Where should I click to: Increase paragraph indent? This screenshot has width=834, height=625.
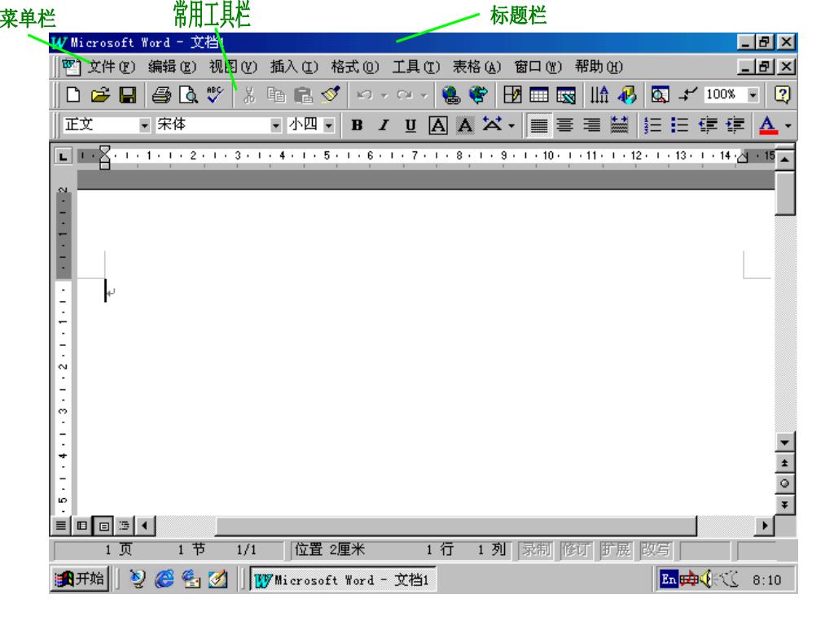[735, 125]
